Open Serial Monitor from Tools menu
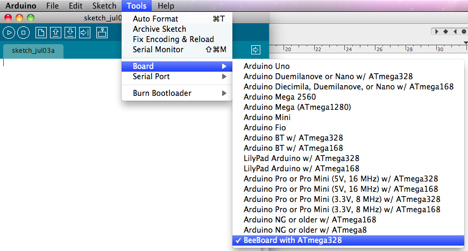The height and width of the screenshot is (251, 468). (x=176, y=50)
